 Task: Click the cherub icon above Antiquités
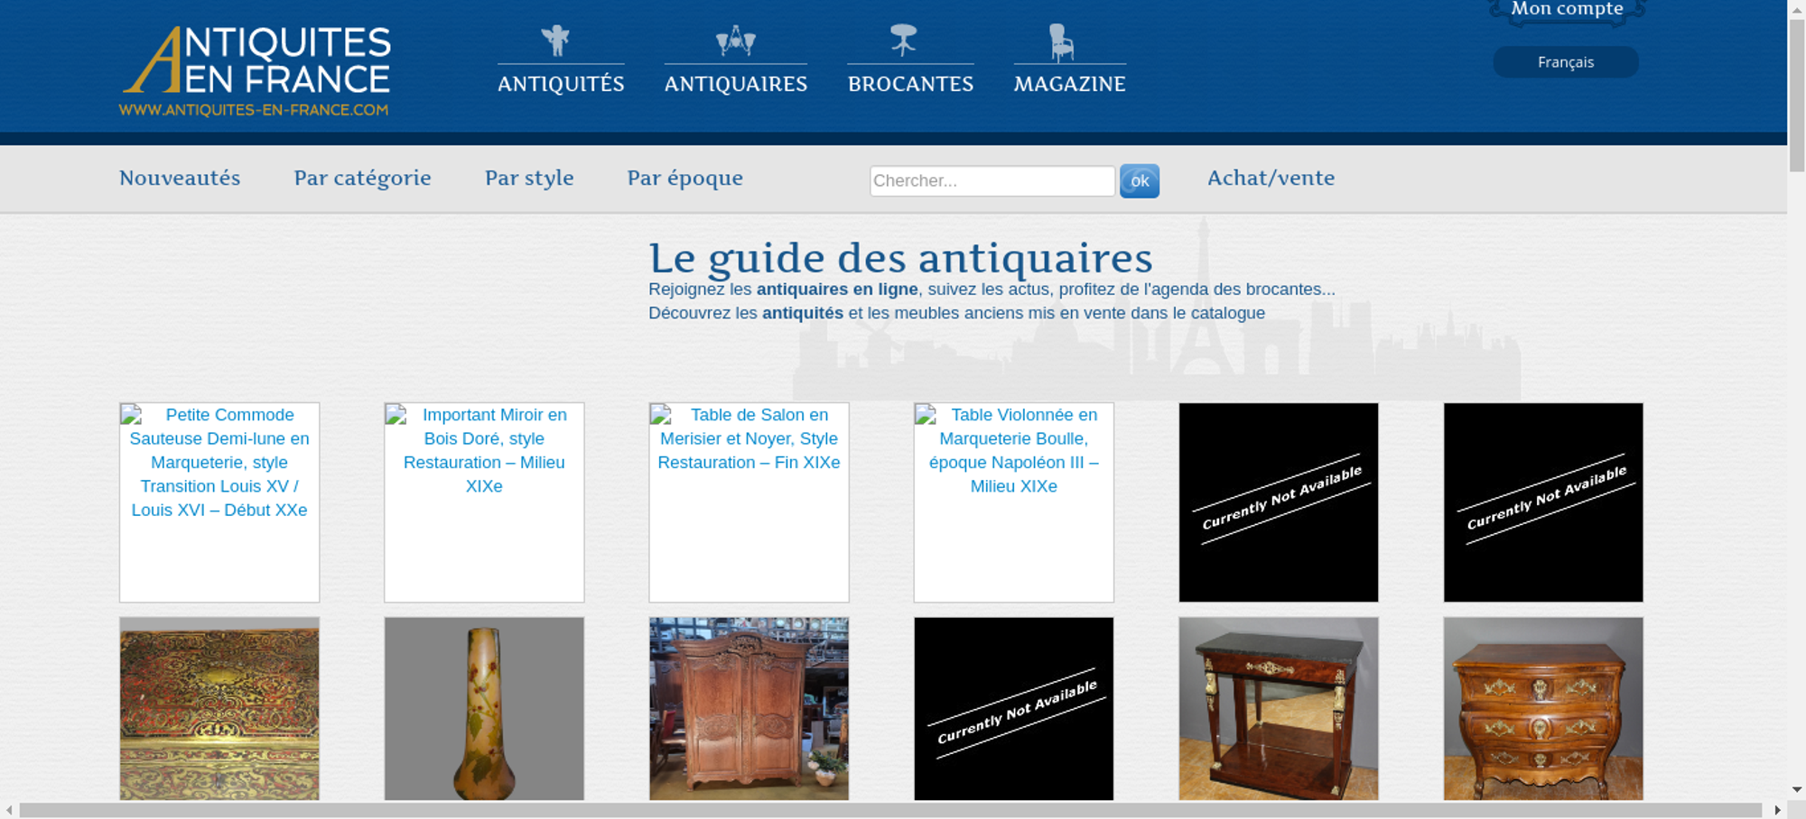pyautogui.click(x=555, y=41)
